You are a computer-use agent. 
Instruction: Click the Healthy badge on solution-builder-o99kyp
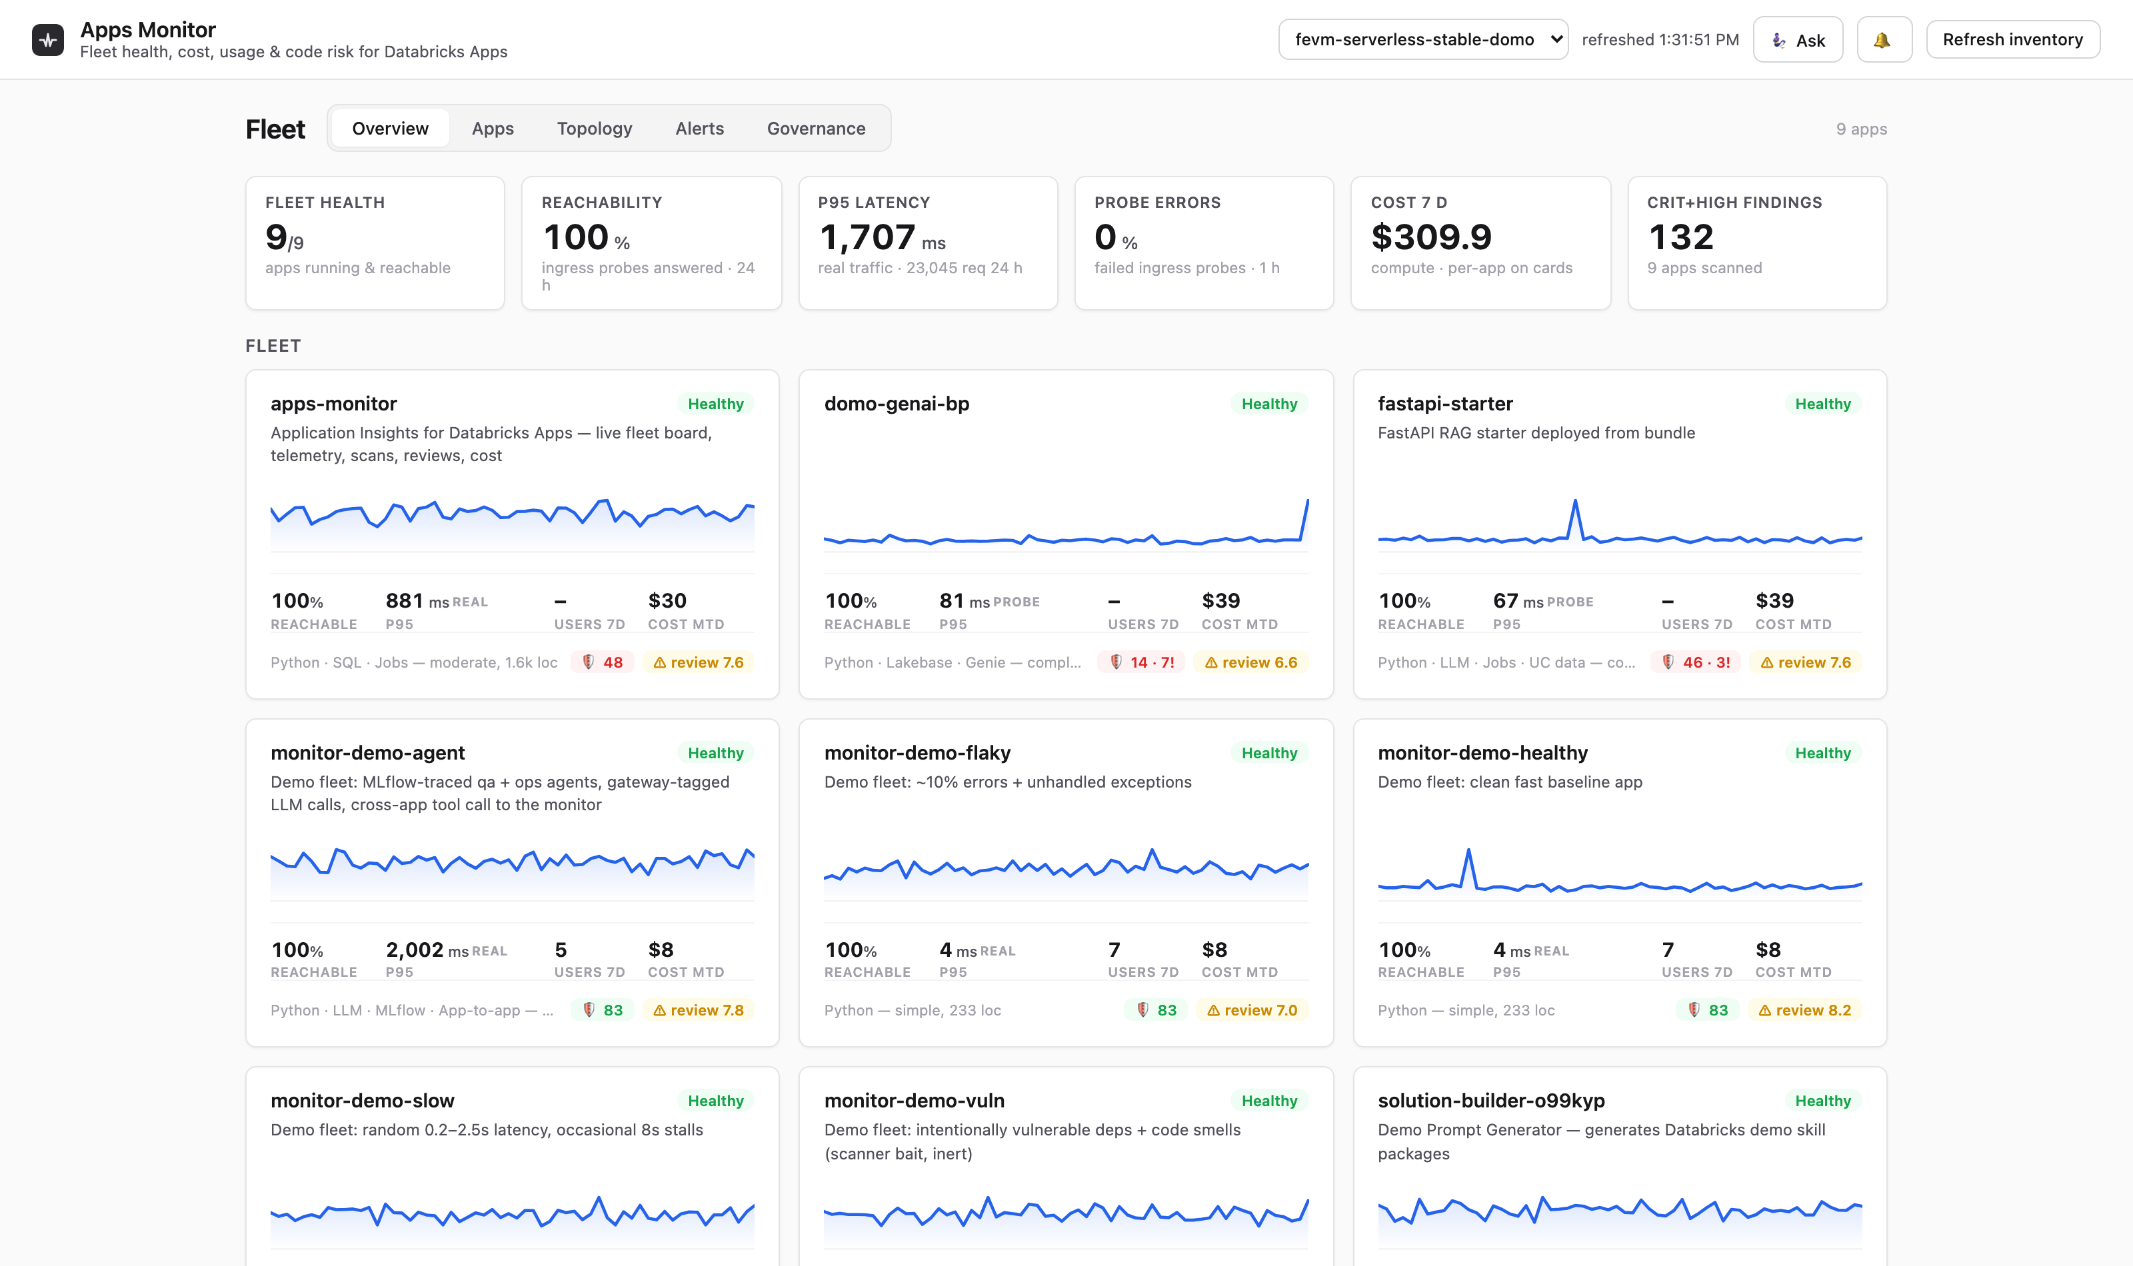coord(1823,1101)
